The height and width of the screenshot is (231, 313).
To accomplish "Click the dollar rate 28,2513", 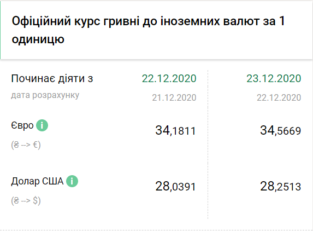I will (280, 187).
